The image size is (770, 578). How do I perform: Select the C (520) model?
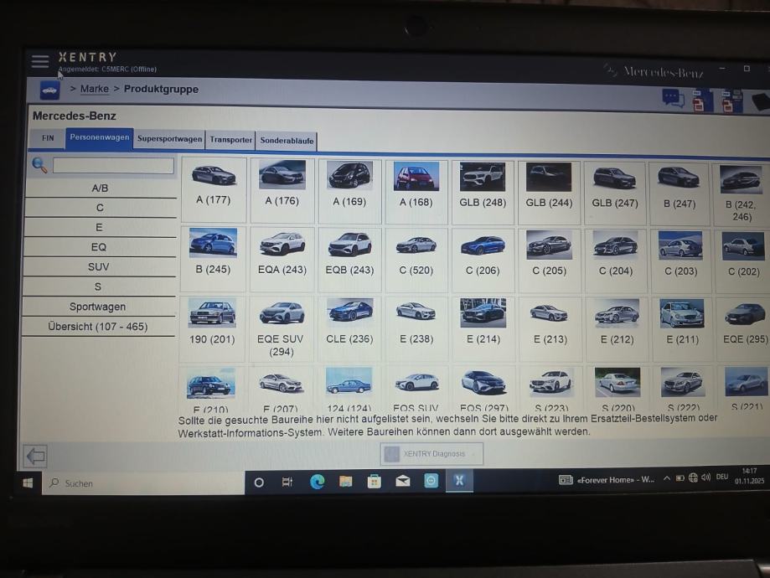[416, 261]
